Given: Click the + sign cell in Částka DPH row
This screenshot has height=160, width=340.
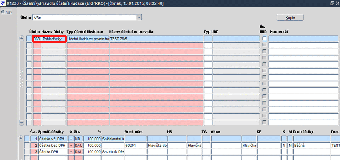Looking at the screenshot, I should point(71,152).
